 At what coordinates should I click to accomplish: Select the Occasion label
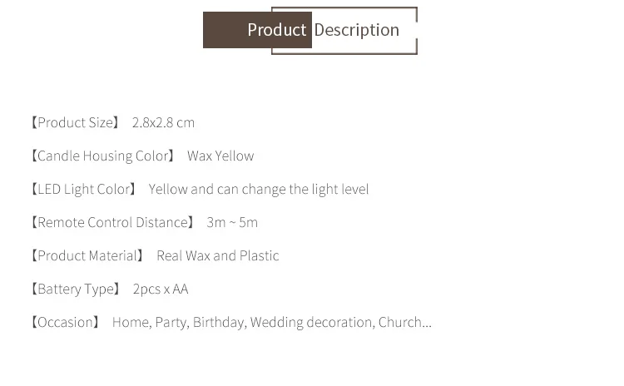tap(65, 322)
